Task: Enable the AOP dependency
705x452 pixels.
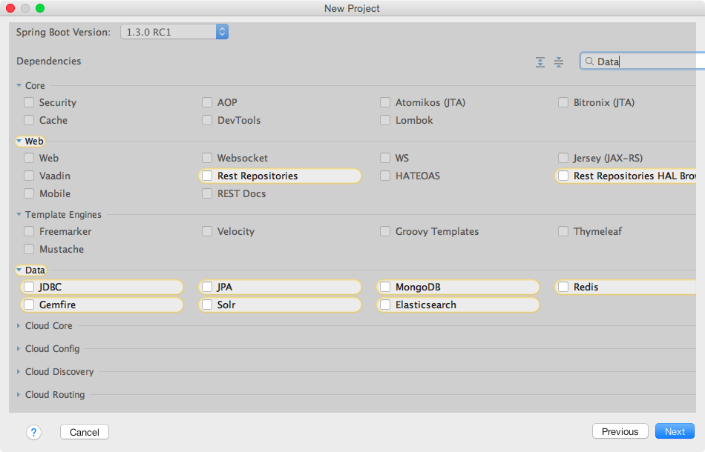Action: tap(207, 102)
